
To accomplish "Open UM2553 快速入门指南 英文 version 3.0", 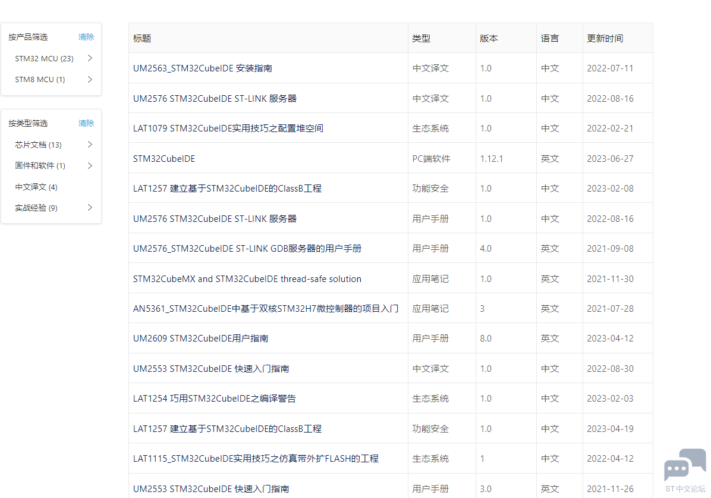I will (211, 489).
